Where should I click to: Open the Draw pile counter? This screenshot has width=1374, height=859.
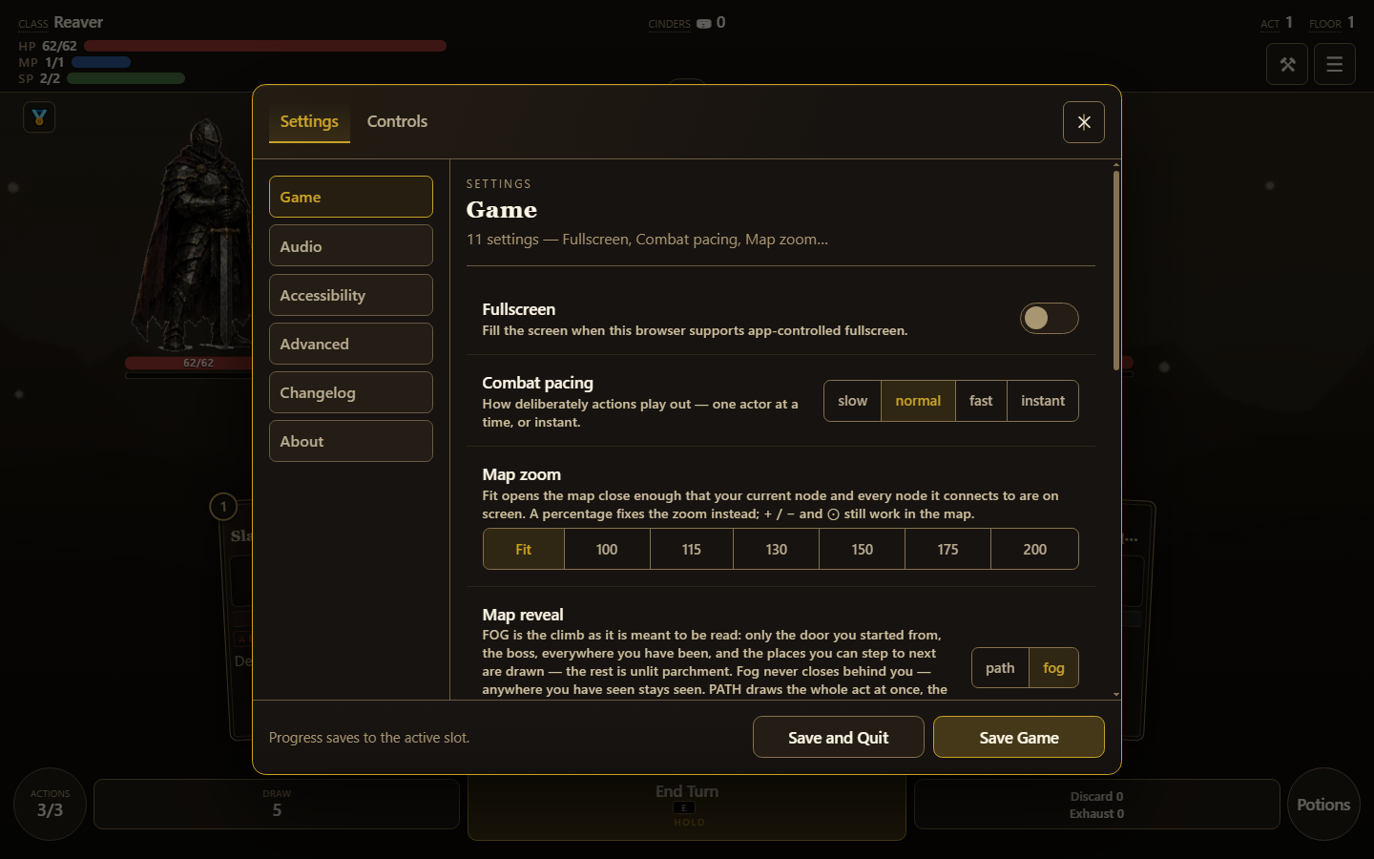(277, 805)
